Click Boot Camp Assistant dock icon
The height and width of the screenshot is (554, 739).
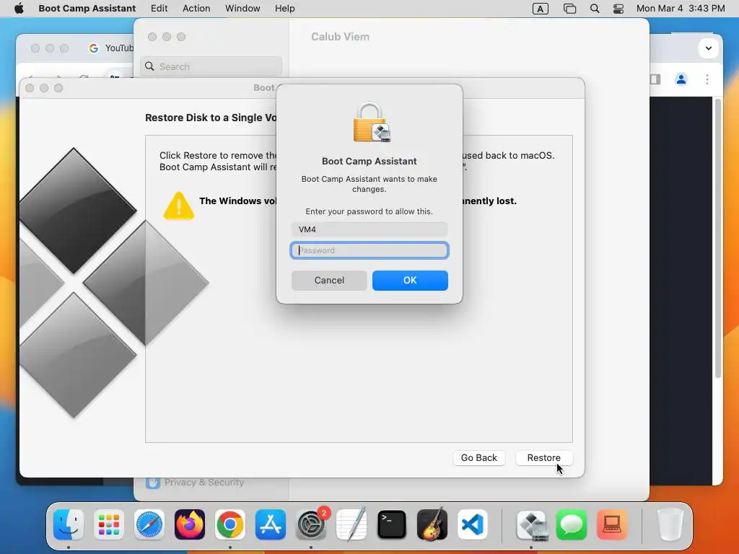pyautogui.click(x=532, y=524)
